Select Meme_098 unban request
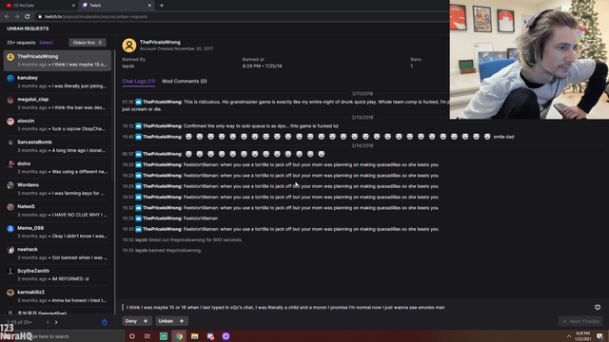Image resolution: width=609 pixels, height=342 pixels. click(57, 232)
